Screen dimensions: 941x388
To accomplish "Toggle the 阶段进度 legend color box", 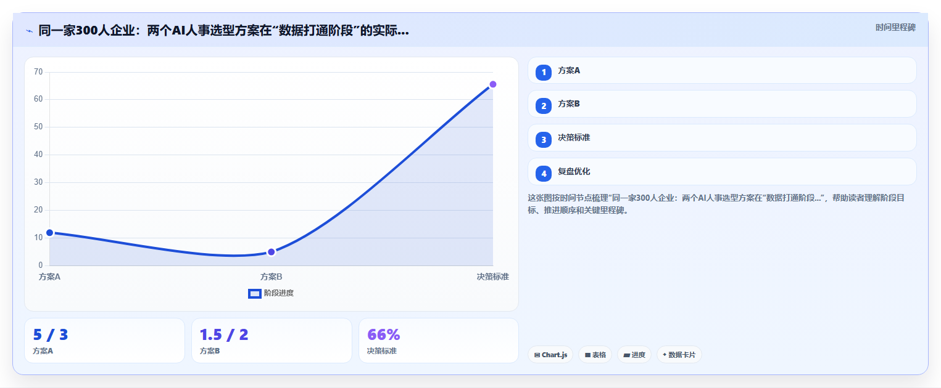I will [255, 293].
